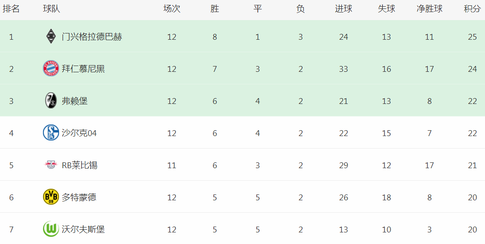The width and height of the screenshot is (485, 244).
Task: Click the Schalke 04 blue logo
Action: [51, 132]
